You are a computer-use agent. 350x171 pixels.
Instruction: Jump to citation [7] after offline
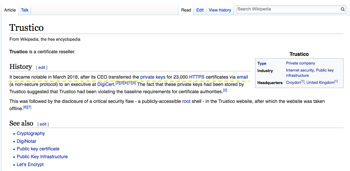(x=29, y=107)
